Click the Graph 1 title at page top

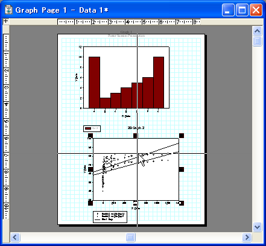click(x=126, y=32)
